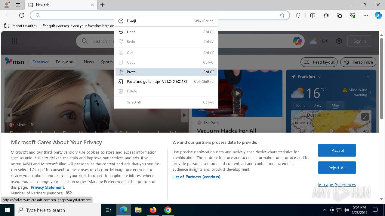Choose Emoji from context menu
This screenshot has height=216, width=385.
(166, 21)
